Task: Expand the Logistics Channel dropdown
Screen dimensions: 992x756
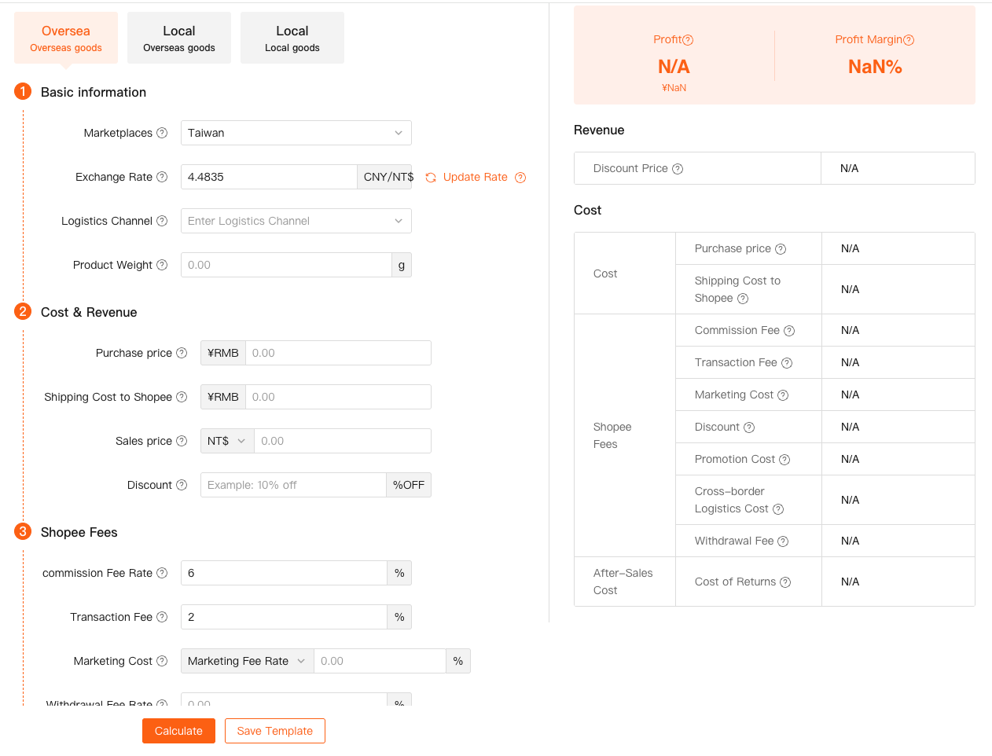Action: [296, 221]
